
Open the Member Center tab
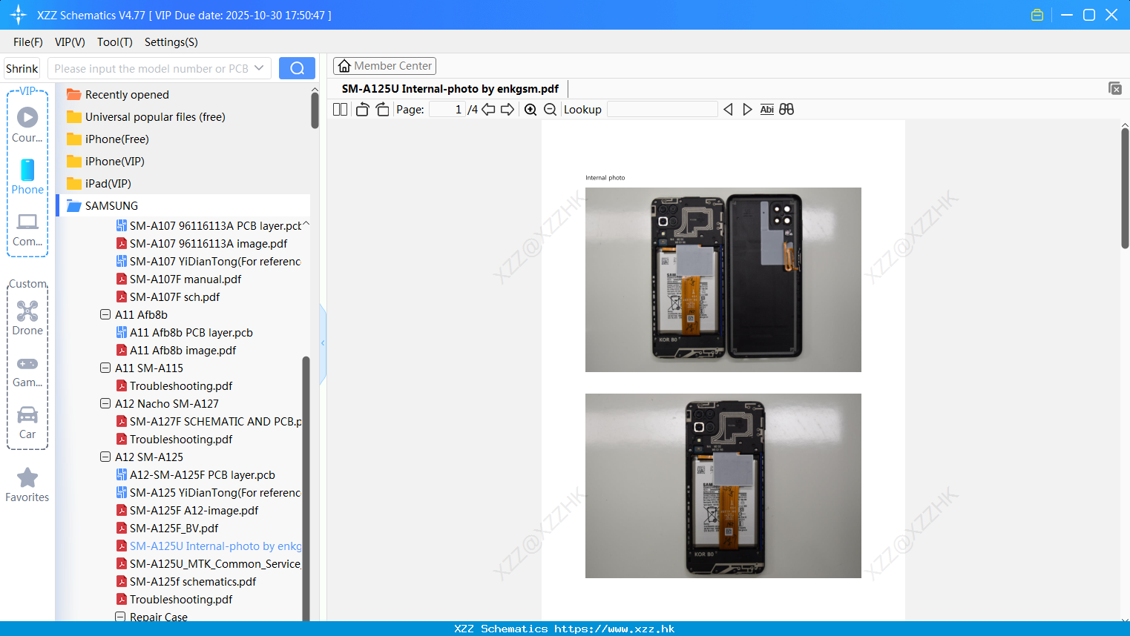click(x=384, y=66)
